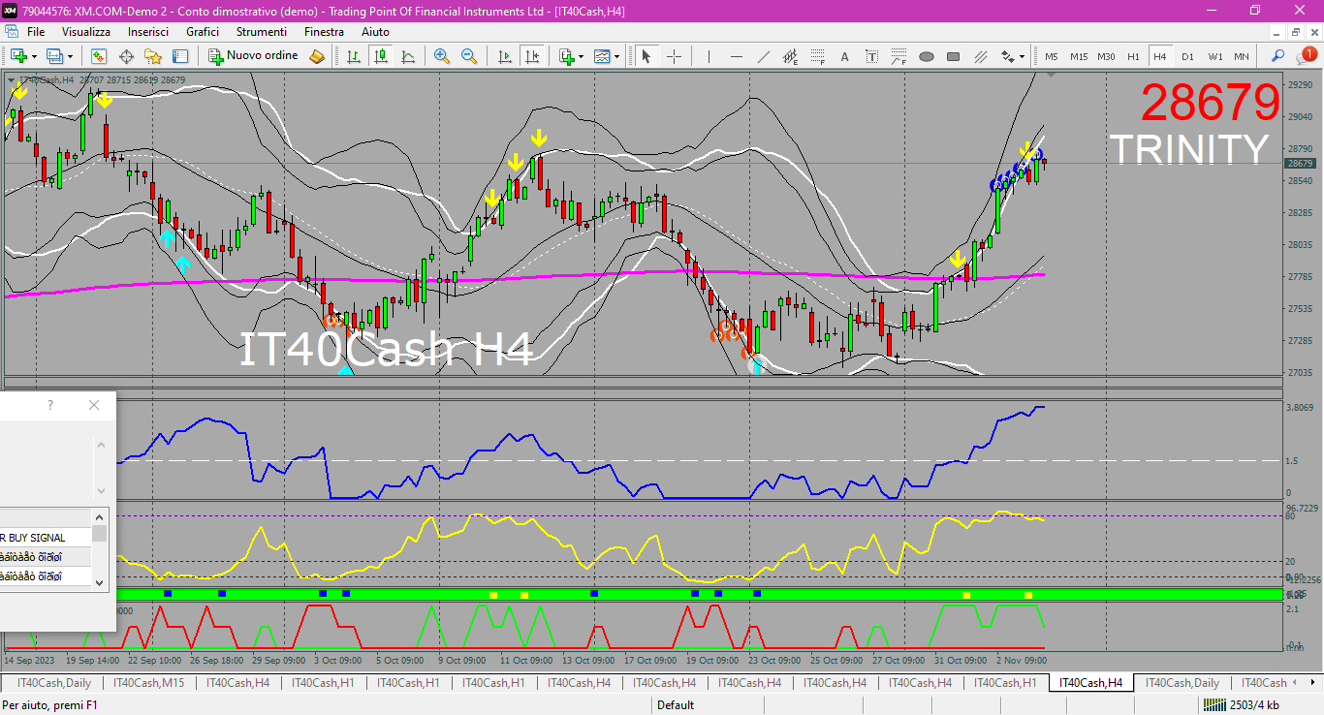The image size is (1324, 715).
Task: Open the Visualizza menu
Action: point(86,32)
